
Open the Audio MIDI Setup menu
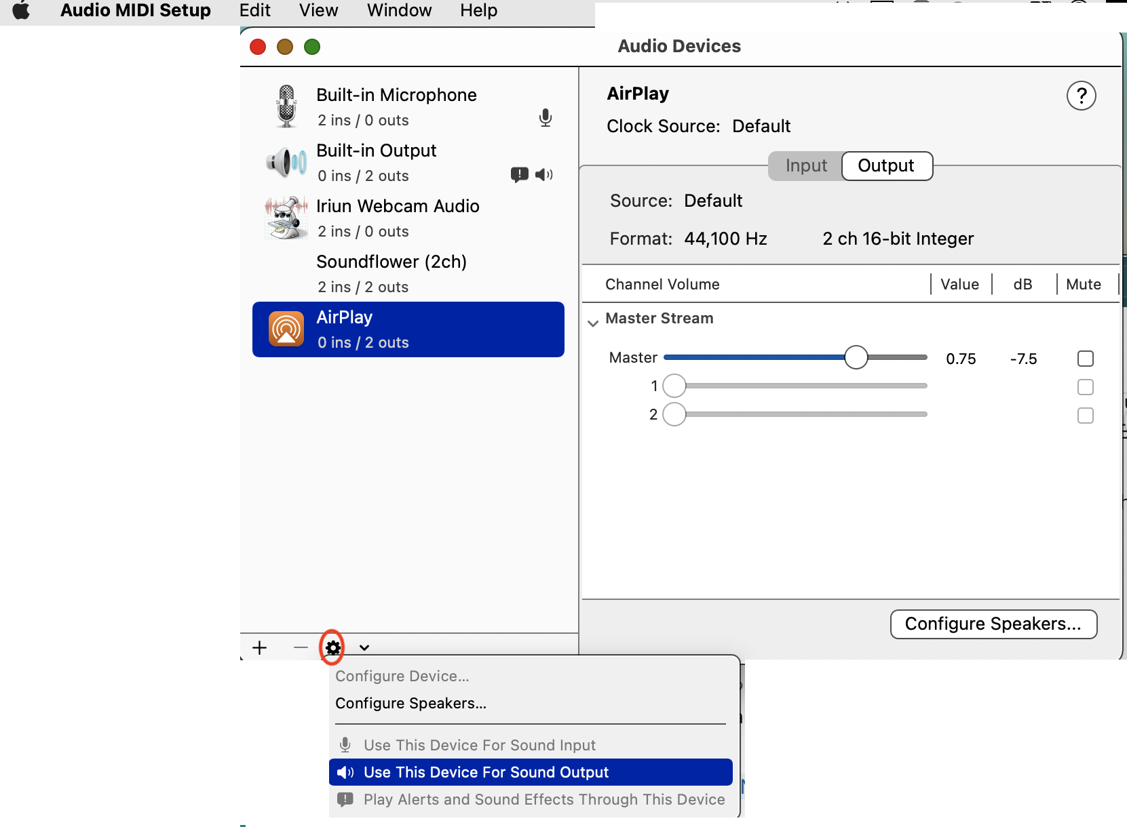click(136, 10)
